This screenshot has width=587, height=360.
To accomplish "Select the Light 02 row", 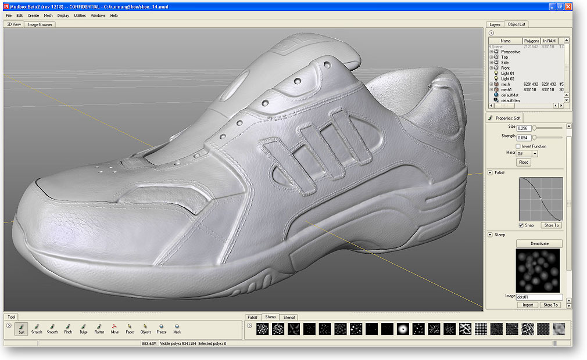I will pyautogui.click(x=507, y=79).
